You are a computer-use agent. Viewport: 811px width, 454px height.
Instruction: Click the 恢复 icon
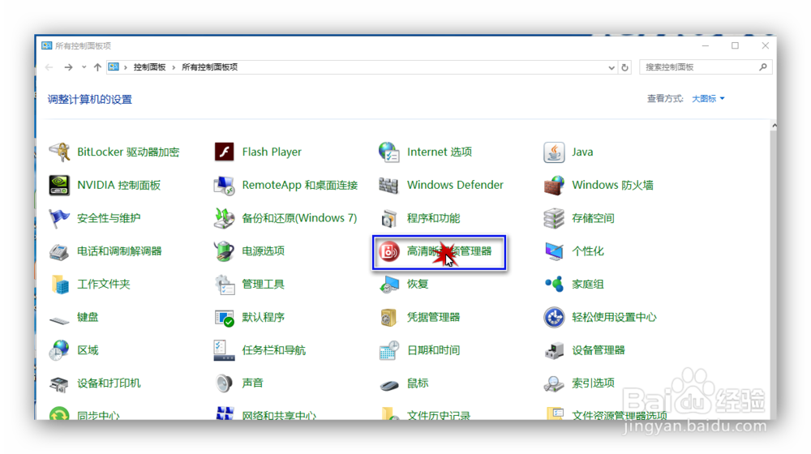(389, 285)
